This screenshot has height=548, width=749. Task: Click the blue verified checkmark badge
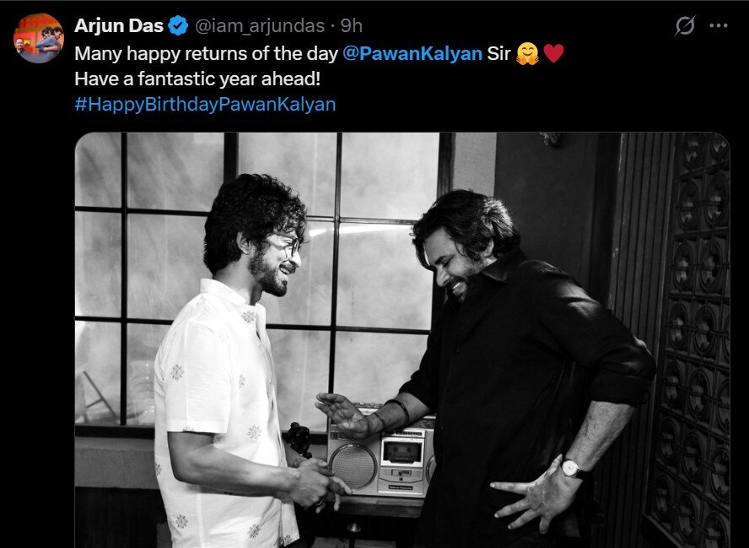click(x=179, y=25)
